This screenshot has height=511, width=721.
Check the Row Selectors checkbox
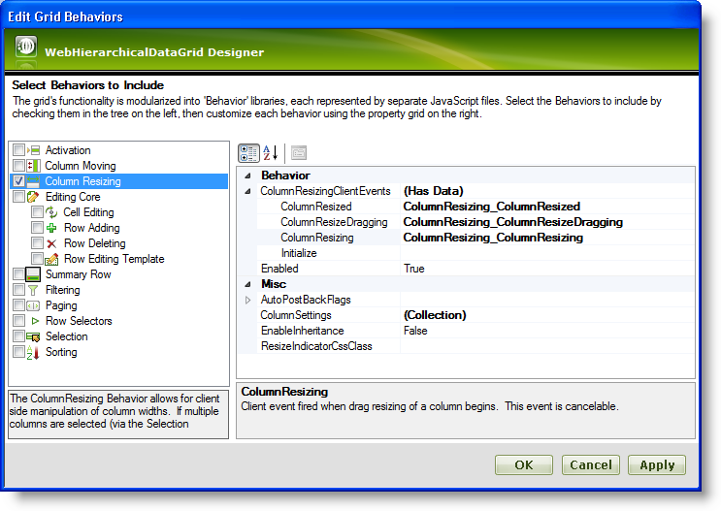tap(18, 321)
